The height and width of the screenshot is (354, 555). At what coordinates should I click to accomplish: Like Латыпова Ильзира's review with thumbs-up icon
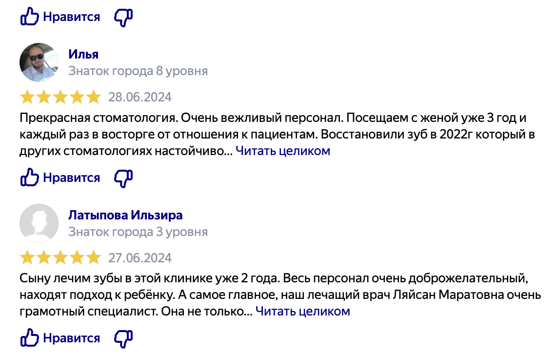[29, 338]
